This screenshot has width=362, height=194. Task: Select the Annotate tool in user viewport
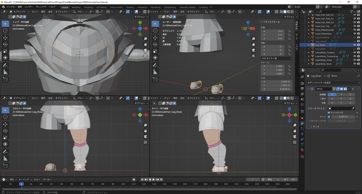155,65
